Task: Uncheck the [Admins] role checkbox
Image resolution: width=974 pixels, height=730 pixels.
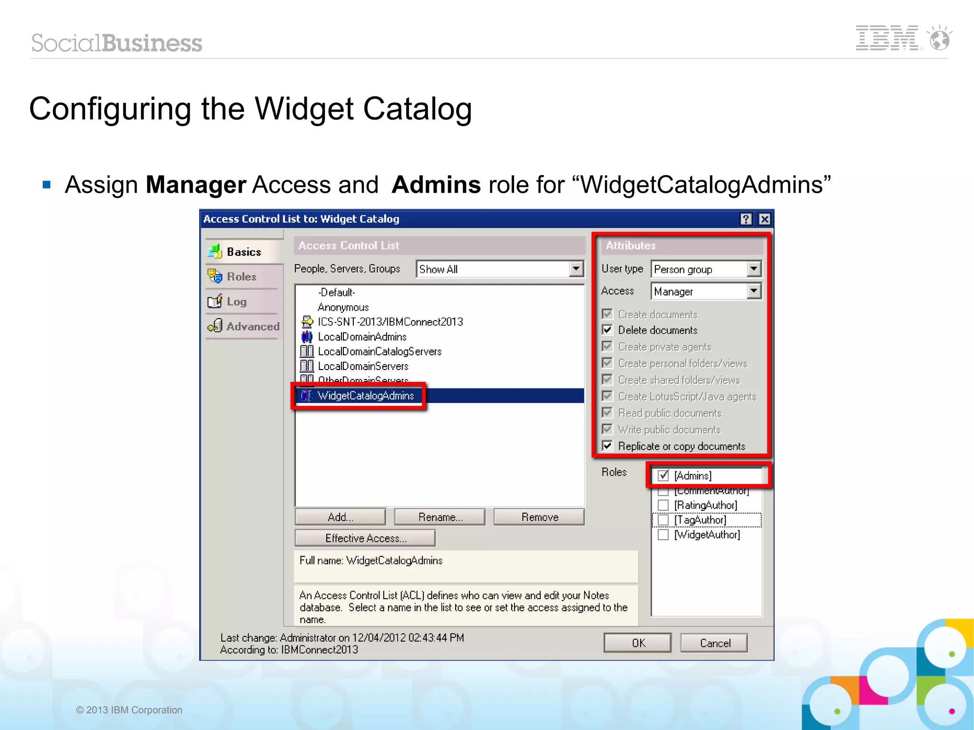Action: pyautogui.click(x=663, y=476)
